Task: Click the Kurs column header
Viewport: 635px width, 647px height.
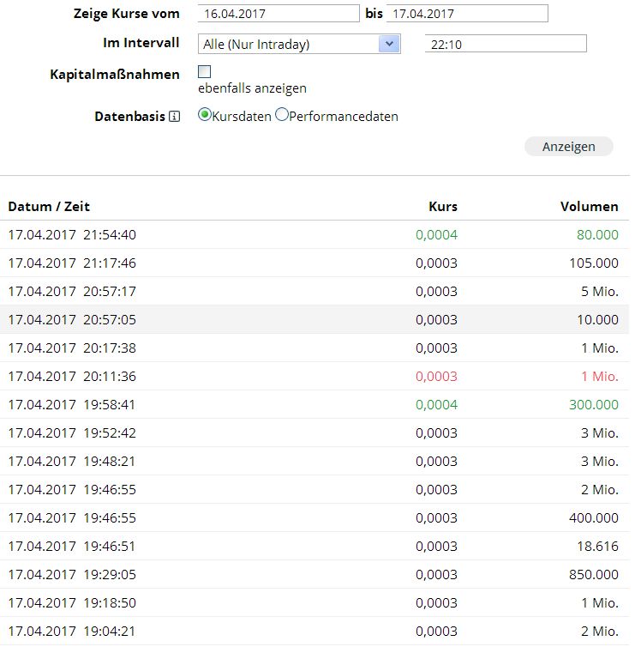Action: click(442, 206)
